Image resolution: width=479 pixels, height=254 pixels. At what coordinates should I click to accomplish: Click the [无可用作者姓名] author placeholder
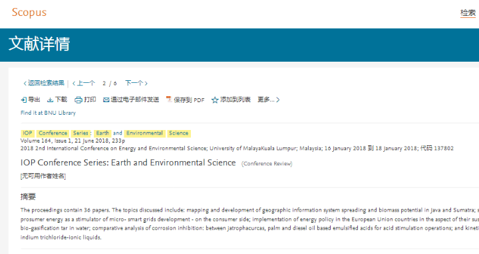pyautogui.click(x=43, y=176)
